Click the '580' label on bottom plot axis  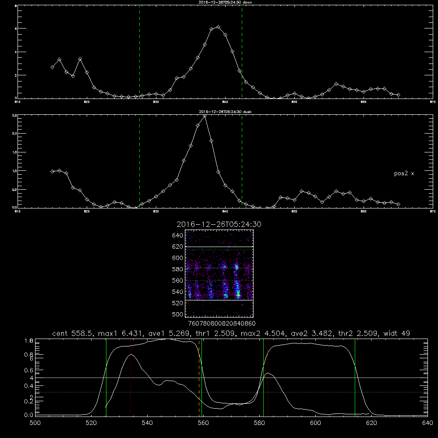[x=259, y=423]
